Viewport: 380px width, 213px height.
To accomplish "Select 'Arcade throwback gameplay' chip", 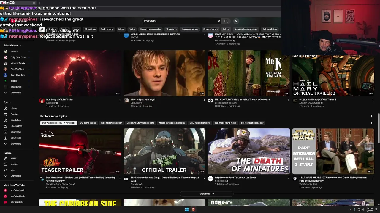I will 172,123.
